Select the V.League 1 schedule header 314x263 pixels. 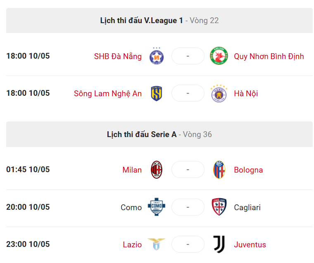click(159, 20)
